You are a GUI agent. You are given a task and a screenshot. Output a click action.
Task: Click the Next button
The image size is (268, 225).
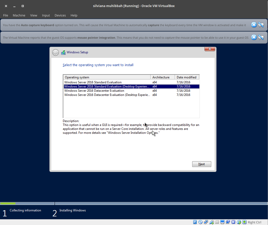click(x=201, y=164)
